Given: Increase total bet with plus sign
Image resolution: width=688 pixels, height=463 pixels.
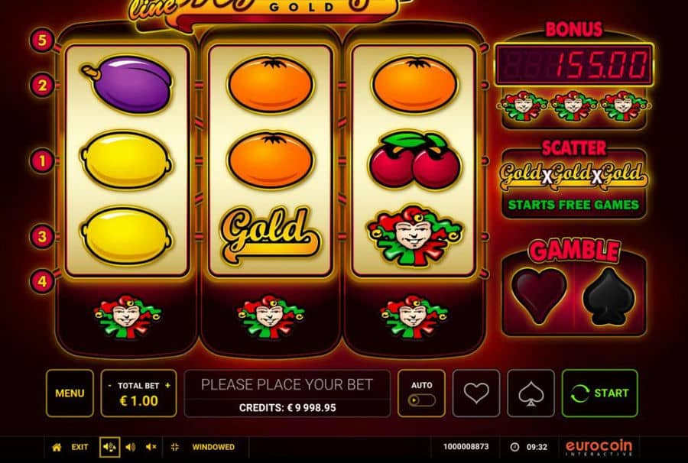Looking at the screenshot, I should [x=167, y=385].
